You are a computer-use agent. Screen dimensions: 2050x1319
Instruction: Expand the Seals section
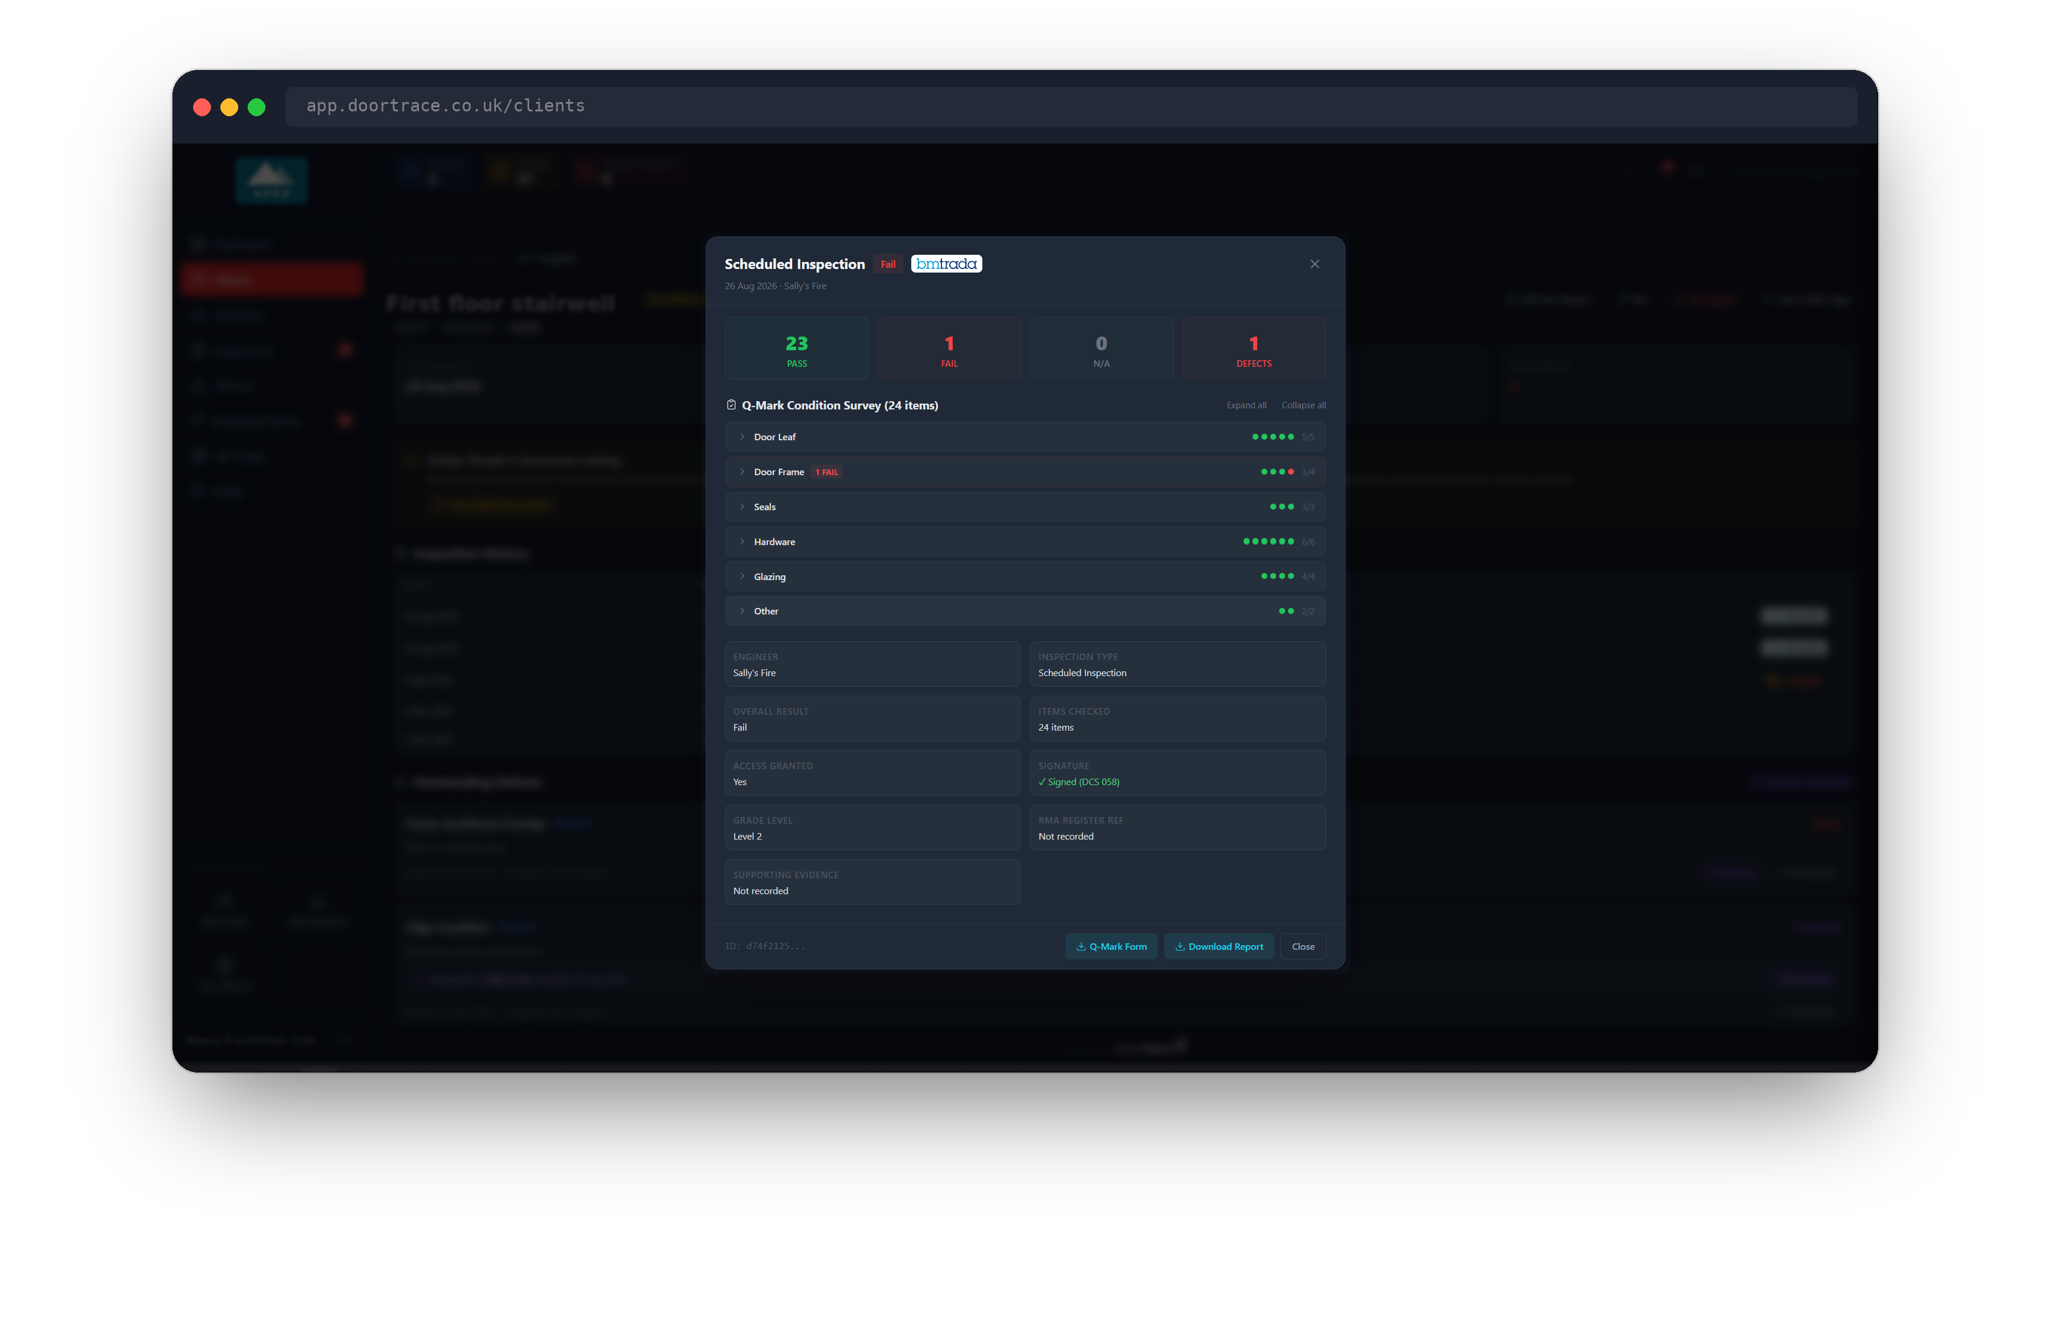pyautogui.click(x=1025, y=507)
